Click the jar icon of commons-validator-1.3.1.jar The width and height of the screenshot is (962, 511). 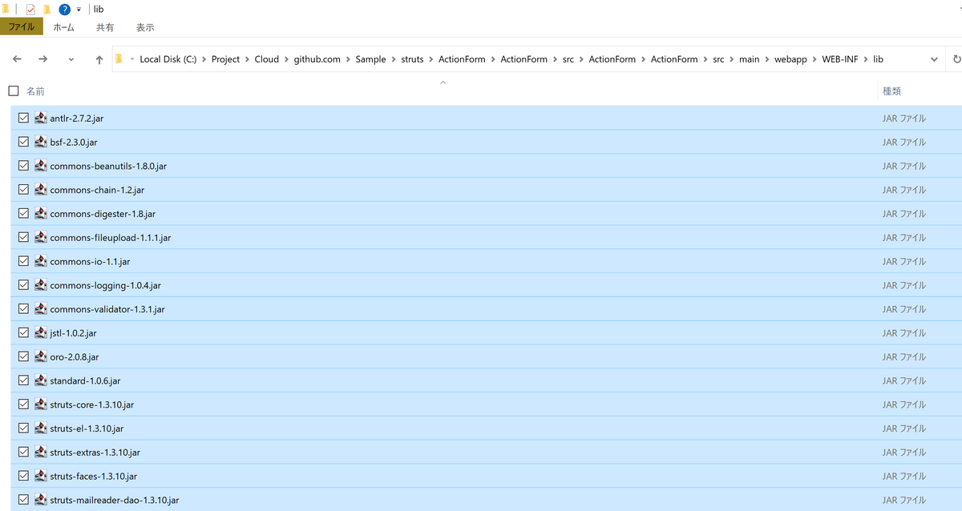[x=40, y=309]
